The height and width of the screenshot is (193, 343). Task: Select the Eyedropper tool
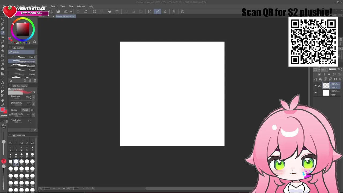(x=2, y=105)
